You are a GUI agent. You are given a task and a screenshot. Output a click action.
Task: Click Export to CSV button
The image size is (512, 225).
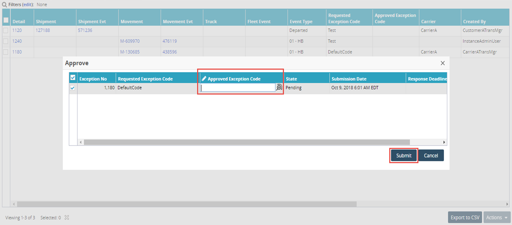(465, 218)
